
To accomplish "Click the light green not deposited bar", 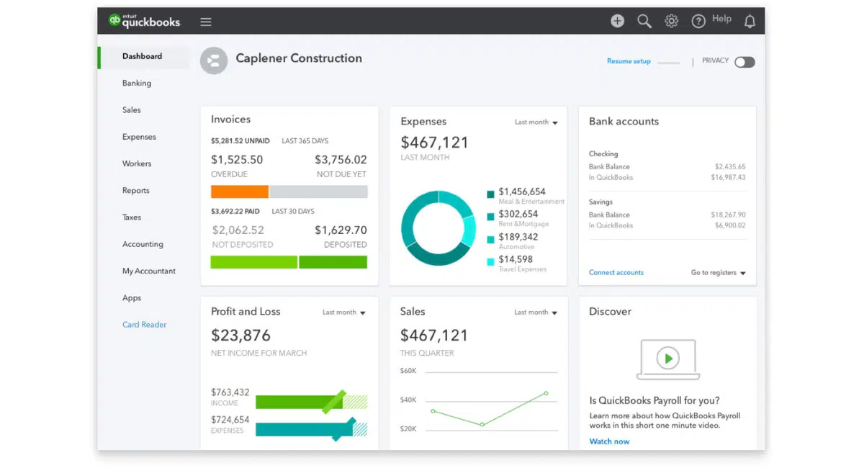I will [253, 262].
